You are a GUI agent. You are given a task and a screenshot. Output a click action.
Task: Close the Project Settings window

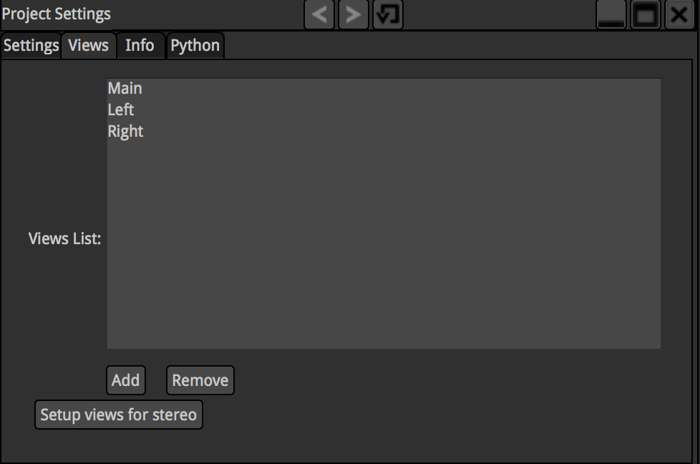click(679, 15)
